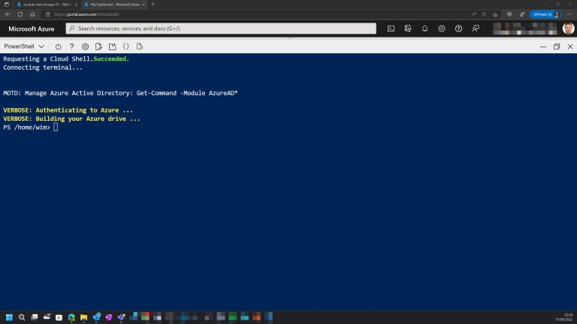Click Microsoft Azure home link
This screenshot has height=324, width=577.
[x=34, y=28]
